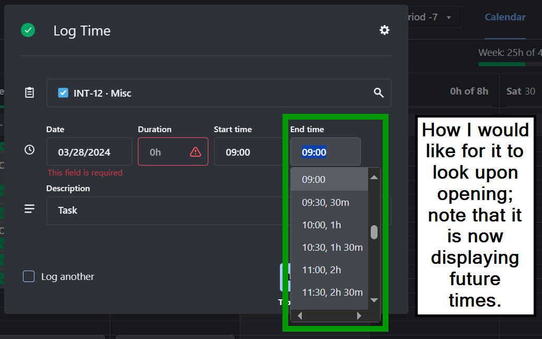Click the search magnifier in issue field
The image size is (542, 339).
(x=379, y=93)
